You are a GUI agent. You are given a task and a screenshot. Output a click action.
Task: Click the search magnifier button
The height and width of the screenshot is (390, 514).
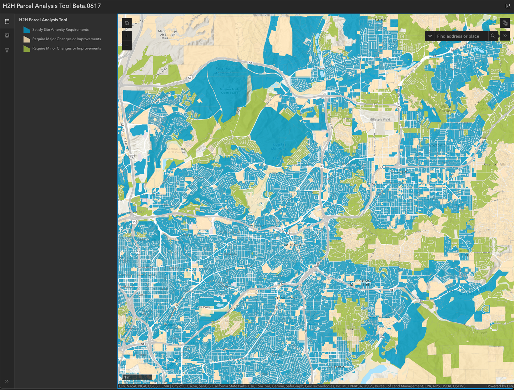tap(493, 36)
